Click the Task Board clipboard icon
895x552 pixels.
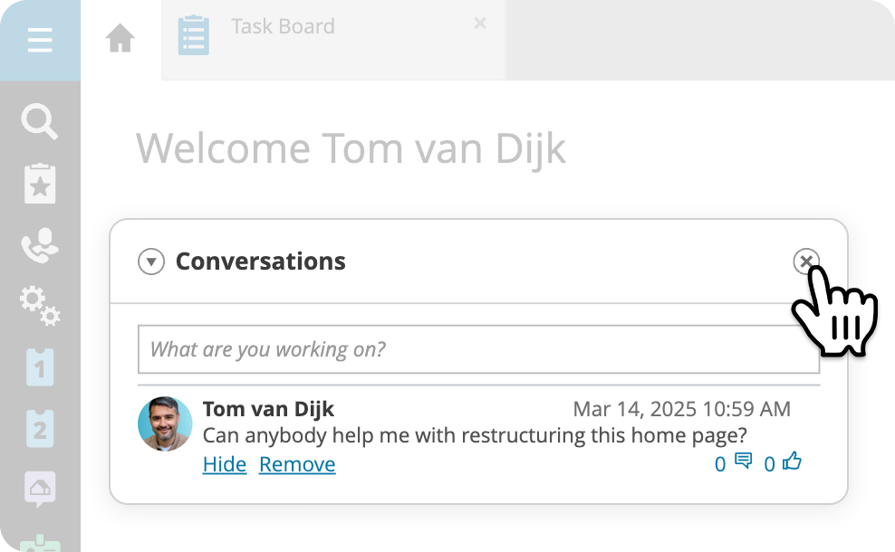coord(194,35)
